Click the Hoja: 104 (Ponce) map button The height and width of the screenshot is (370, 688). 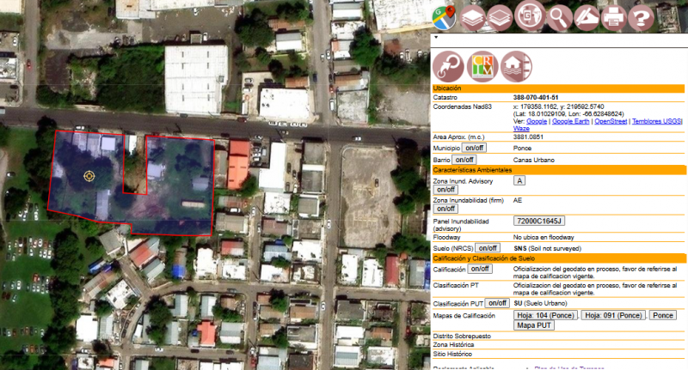(545, 315)
